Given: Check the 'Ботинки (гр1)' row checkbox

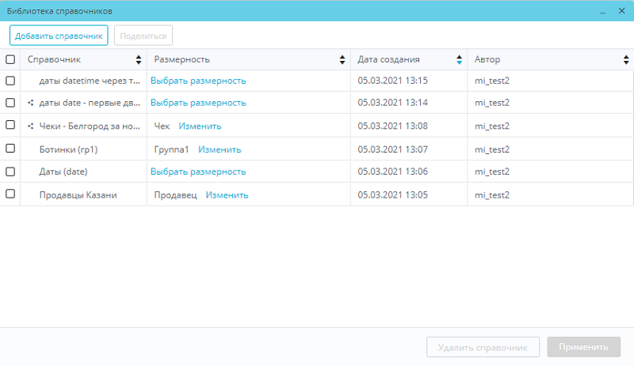Looking at the screenshot, I should (10, 149).
